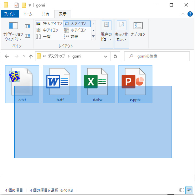
Task: Select the b.rtf Word file icon
Action: (58, 82)
